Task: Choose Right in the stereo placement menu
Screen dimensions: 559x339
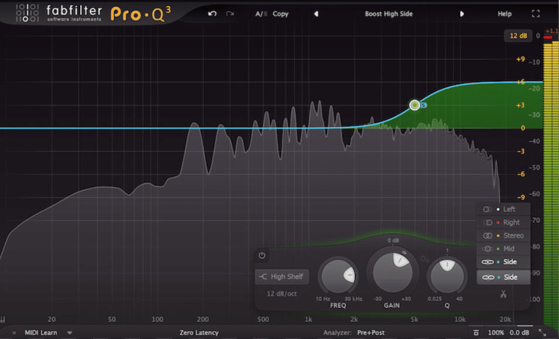Action: pyautogui.click(x=503, y=222)
